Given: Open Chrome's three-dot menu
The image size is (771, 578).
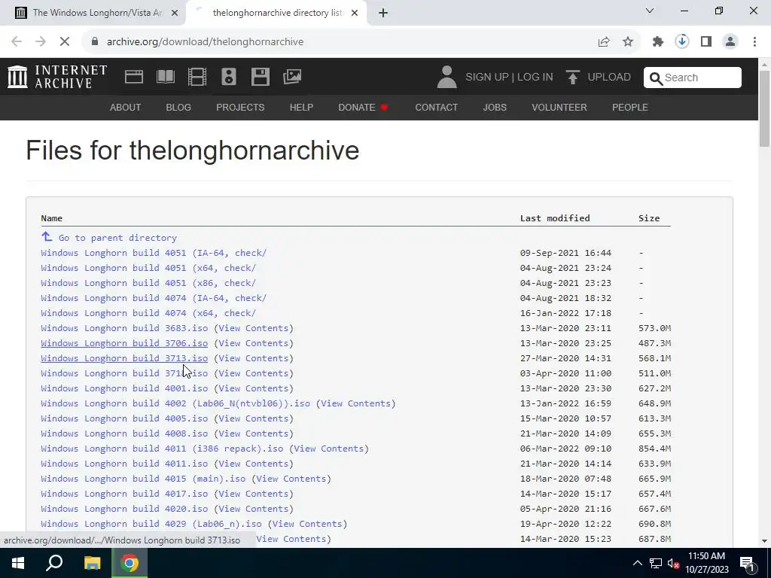Looking at the screenshot, I should click(754, 42).
